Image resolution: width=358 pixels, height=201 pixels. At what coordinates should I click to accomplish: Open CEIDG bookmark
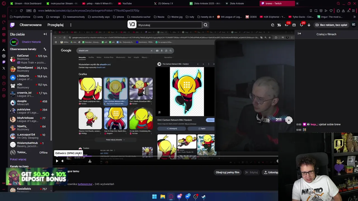251,17
